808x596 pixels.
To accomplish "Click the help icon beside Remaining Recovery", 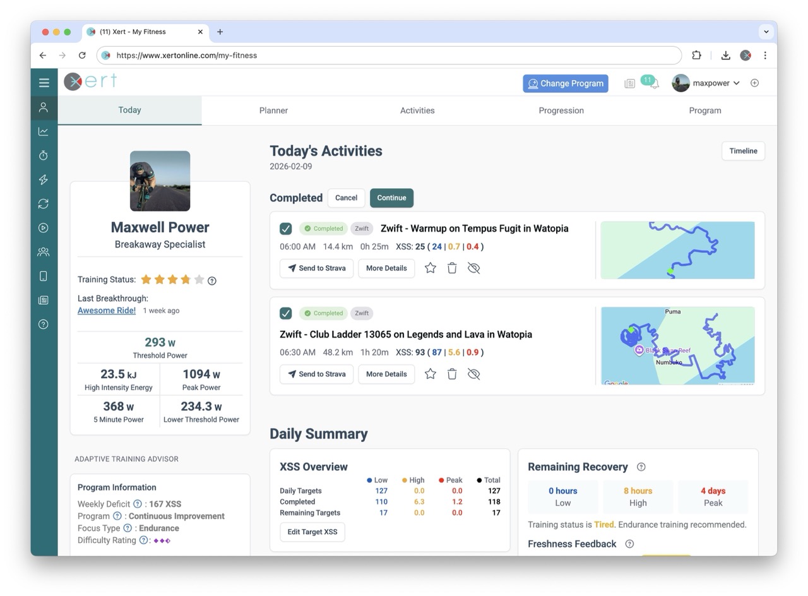I will coord(641,467).
